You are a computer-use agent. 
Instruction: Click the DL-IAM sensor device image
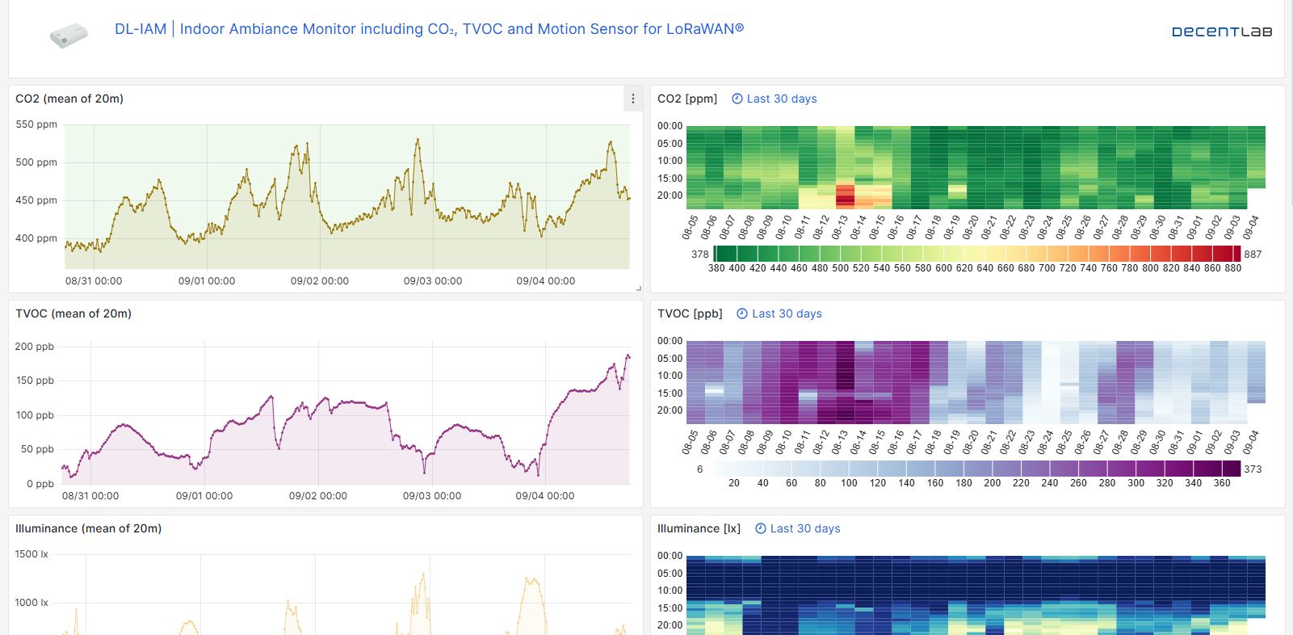(x=69, y=36)
